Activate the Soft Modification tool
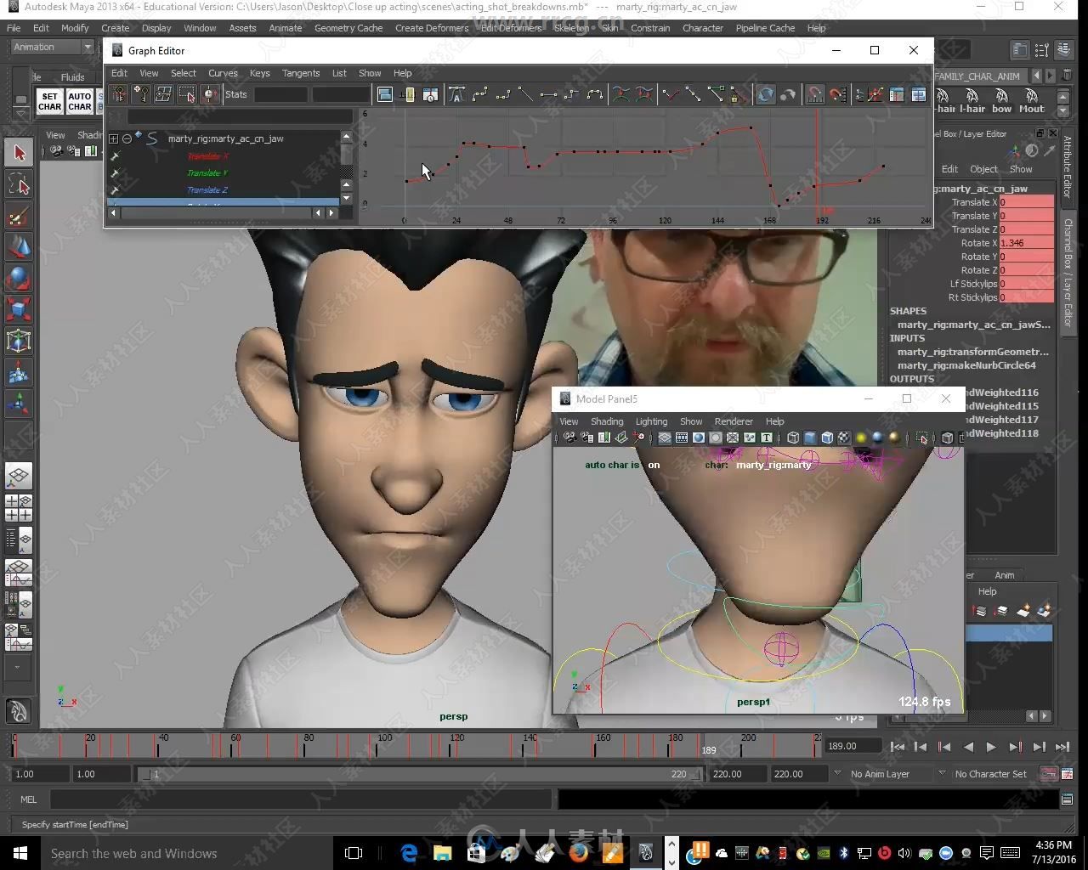This screenshot has width=1088, height=870. pyautogui.click(x=19, y=372)
